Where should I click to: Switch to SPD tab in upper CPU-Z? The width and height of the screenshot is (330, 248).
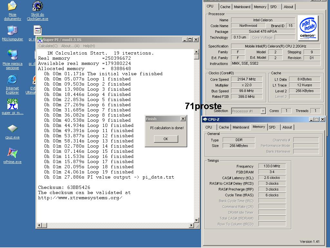(273, 7)
